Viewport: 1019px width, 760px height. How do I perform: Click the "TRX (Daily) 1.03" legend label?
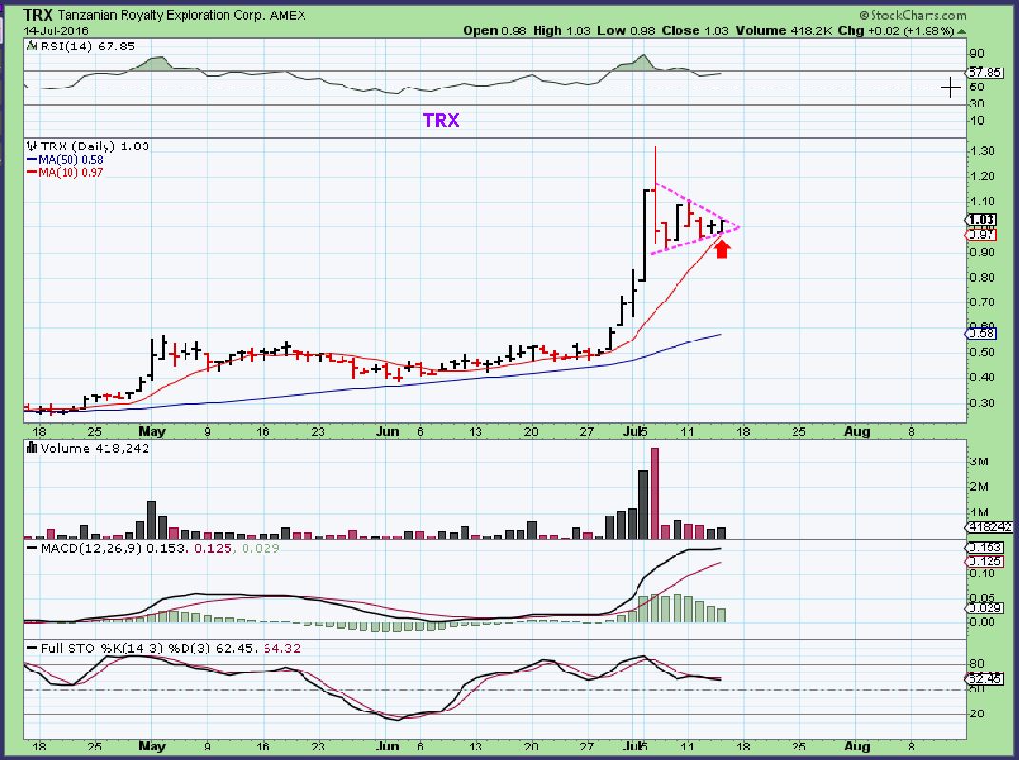[x=94, y=146]
